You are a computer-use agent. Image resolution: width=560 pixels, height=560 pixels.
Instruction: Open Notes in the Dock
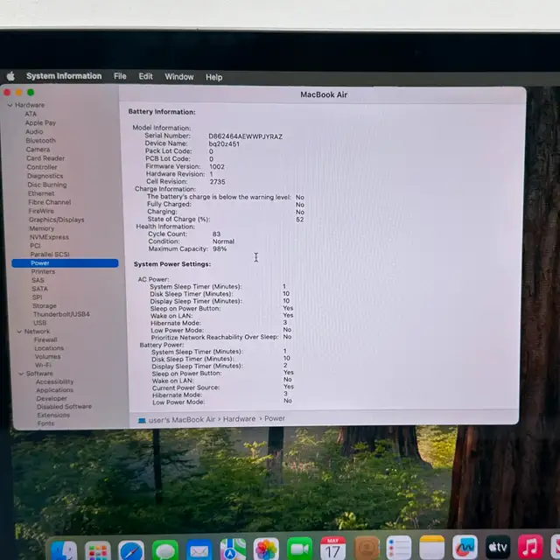click(x=431, y=548)
